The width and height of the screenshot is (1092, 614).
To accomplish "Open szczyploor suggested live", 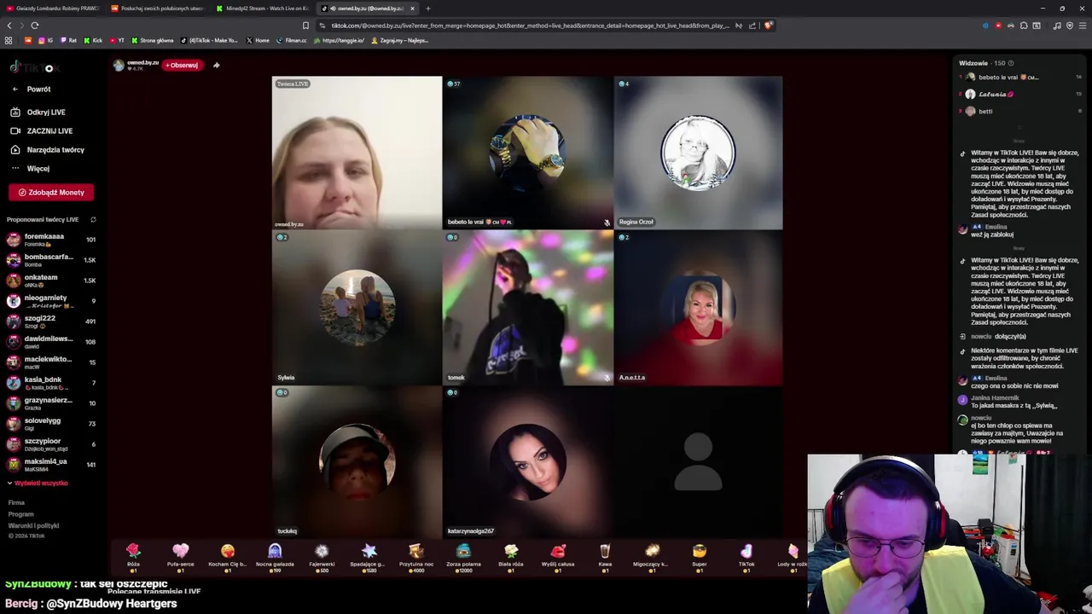I will click(x=51, y=444).
